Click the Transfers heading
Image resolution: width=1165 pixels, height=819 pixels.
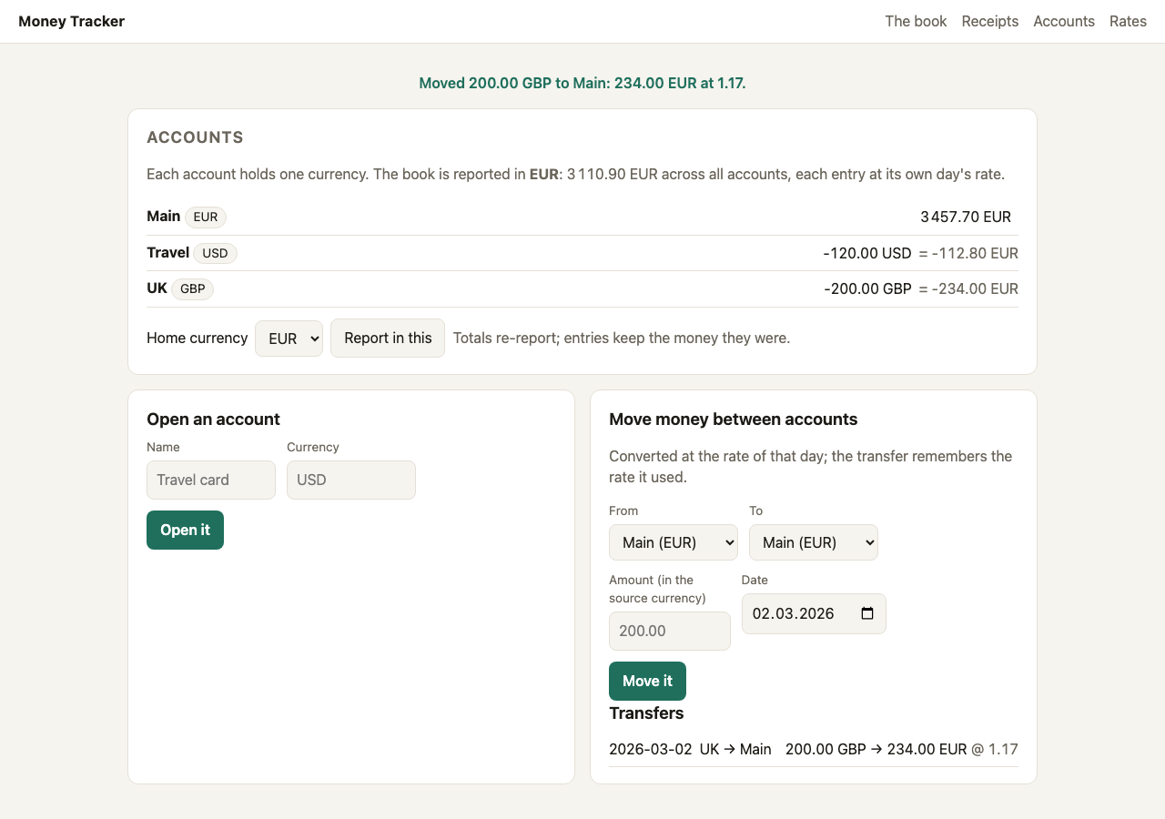coord(646,713)
